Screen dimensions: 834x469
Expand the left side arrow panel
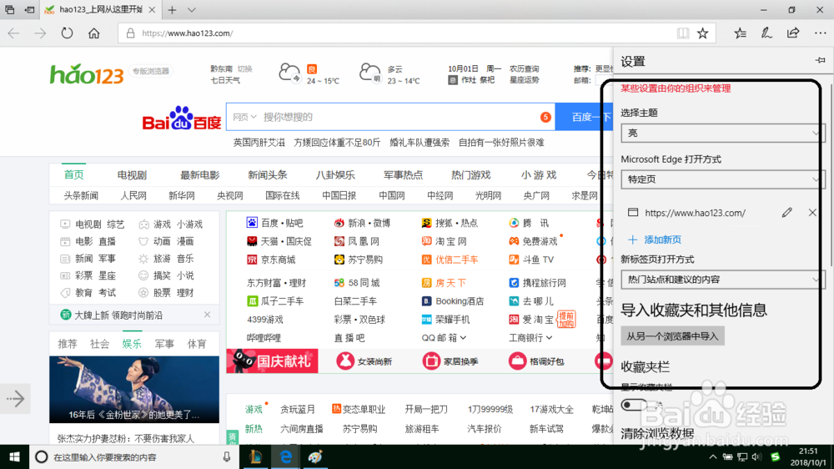click(15, 399)
